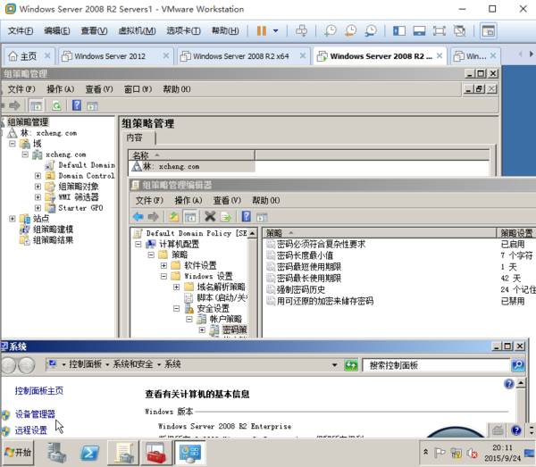Expand the Starter GPO node
Screen dimensions: 536x467
[x=38, y=208]
